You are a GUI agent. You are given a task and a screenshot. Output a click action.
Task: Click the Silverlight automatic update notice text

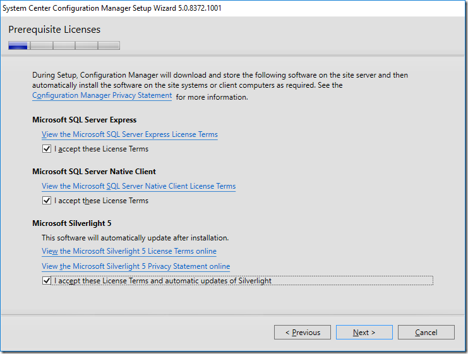[135, 238]
